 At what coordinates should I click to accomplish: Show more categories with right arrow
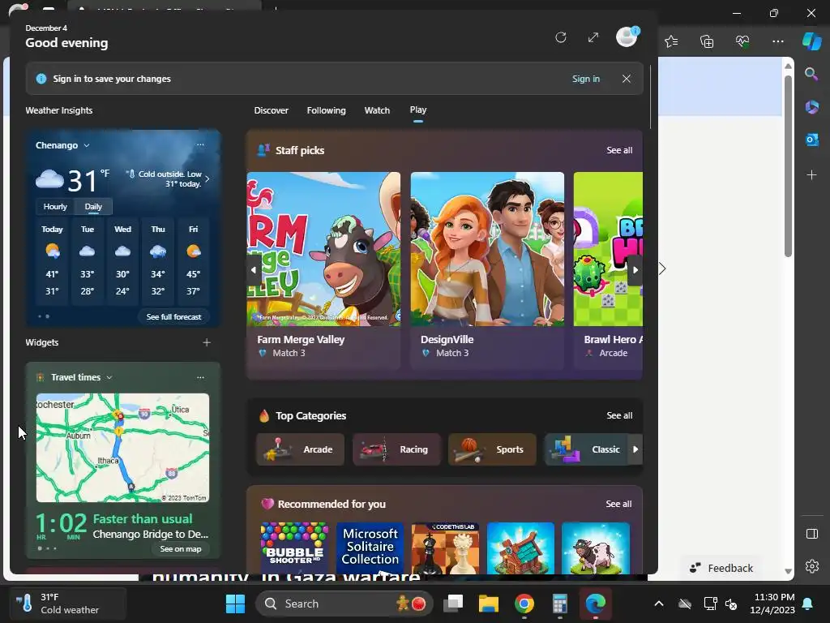[635, 449]
